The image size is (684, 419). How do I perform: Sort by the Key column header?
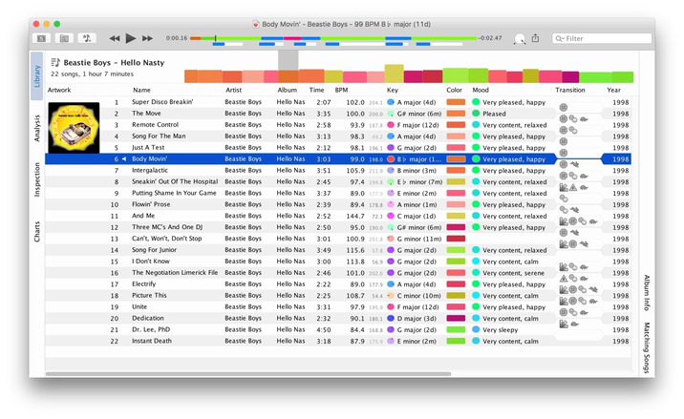(393, 90)
